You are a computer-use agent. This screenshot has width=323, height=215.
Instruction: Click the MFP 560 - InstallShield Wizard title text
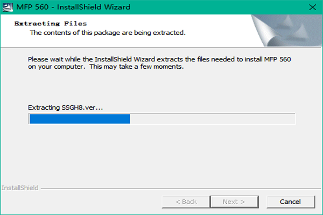pos(73,7)
